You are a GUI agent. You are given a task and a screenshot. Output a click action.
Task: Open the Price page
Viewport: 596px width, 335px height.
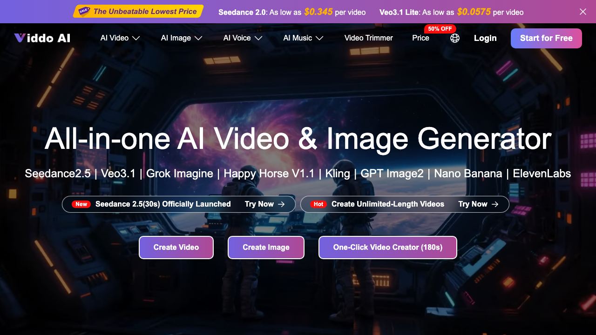pyautogui.click(x=420, y=38)
